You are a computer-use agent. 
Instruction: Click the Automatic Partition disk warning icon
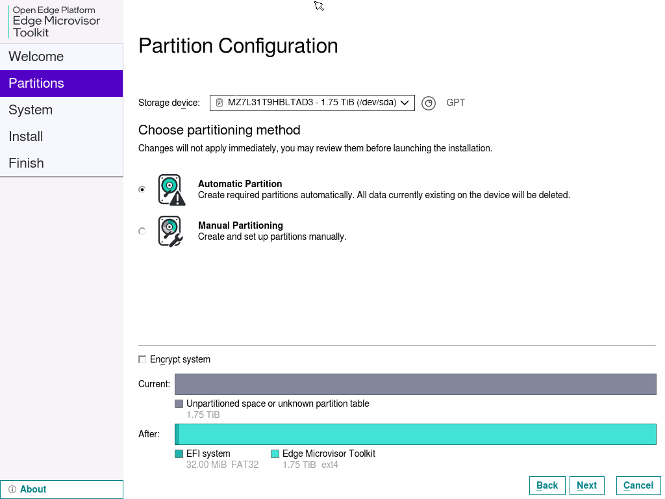point(171,190)
